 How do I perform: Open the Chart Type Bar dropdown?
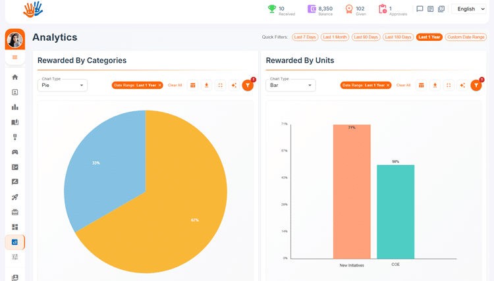[290, 86]
